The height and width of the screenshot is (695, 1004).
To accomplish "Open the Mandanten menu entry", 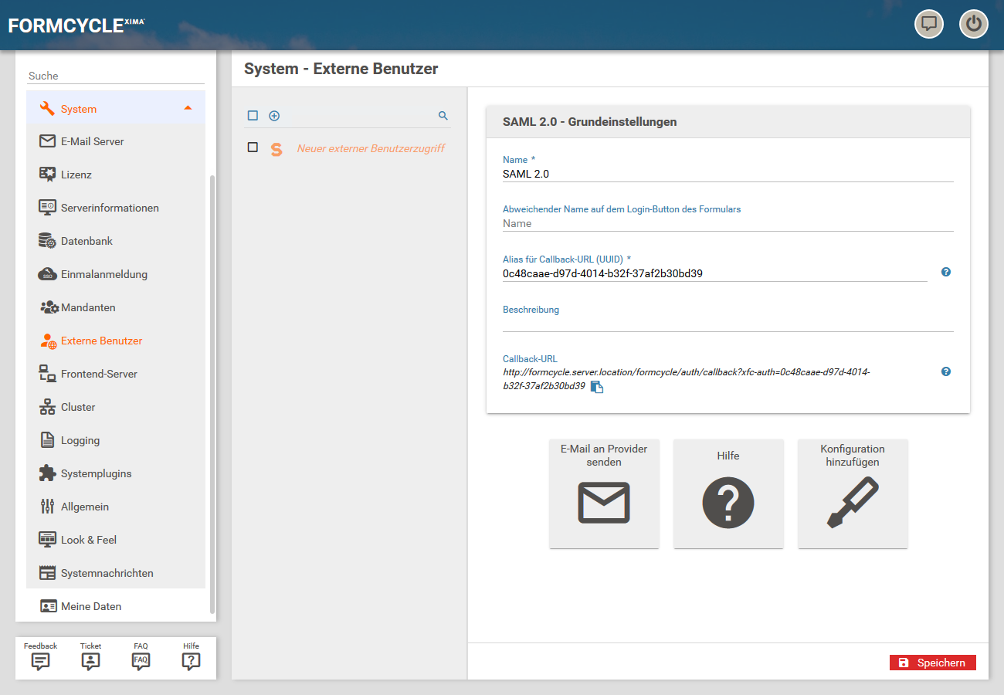I will pos(88,307).
